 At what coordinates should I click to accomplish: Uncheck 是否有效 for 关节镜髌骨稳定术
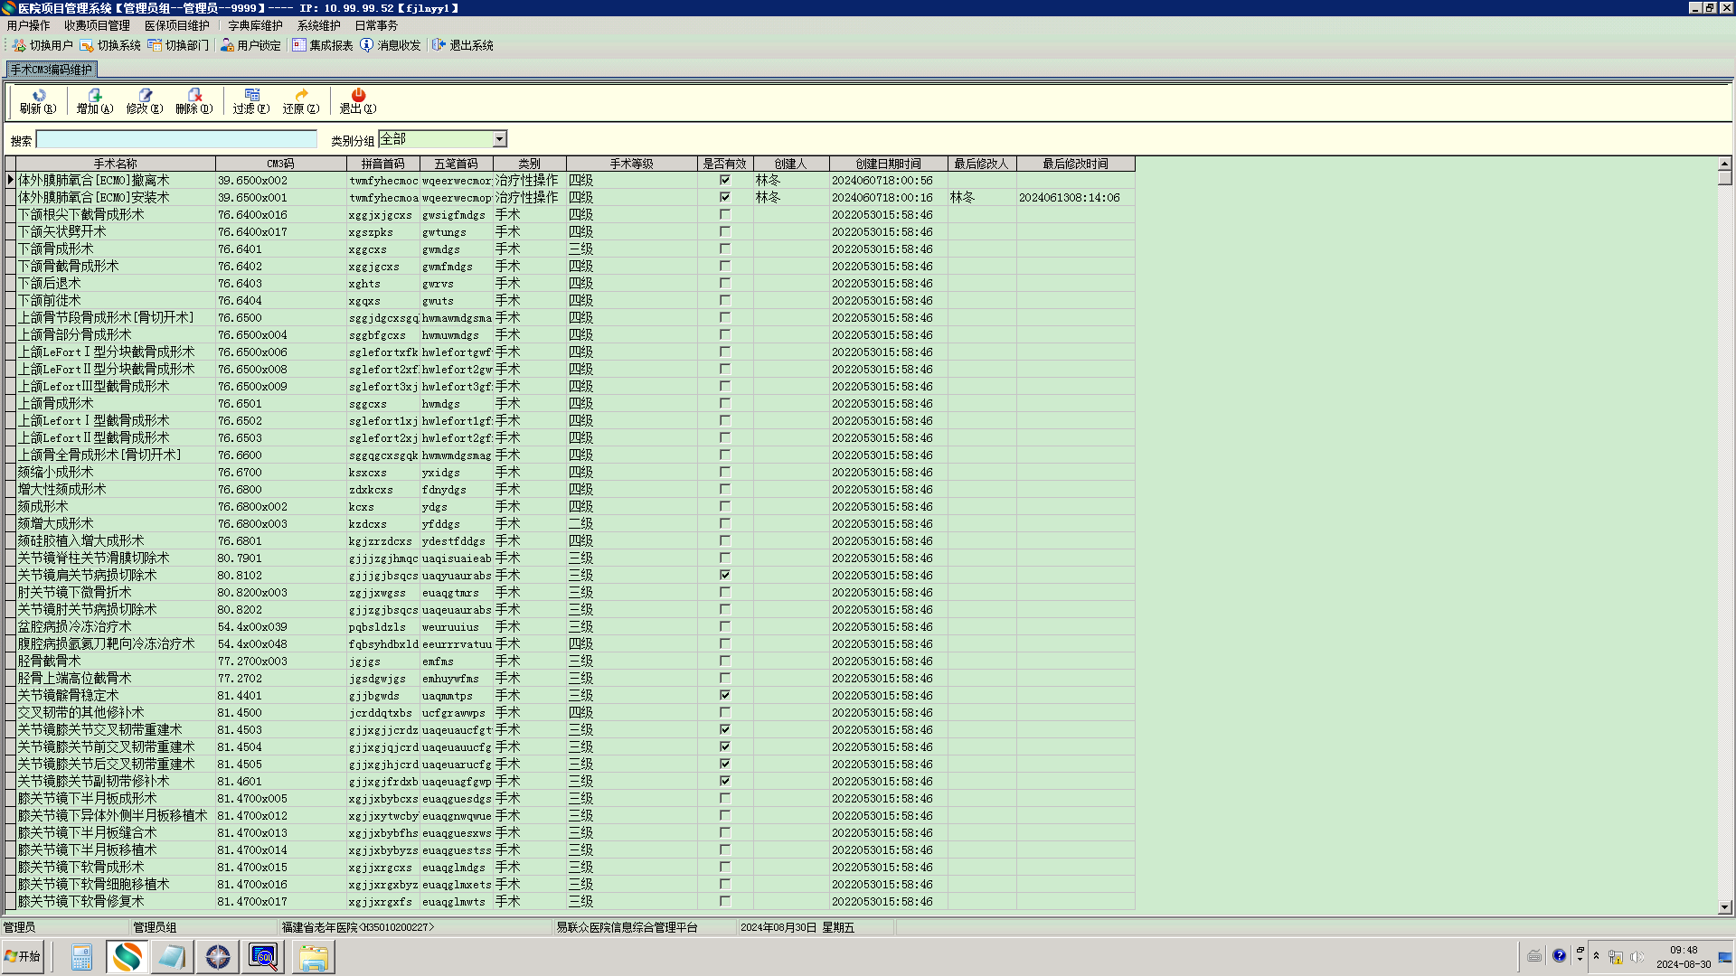click(x=724, y=695)
